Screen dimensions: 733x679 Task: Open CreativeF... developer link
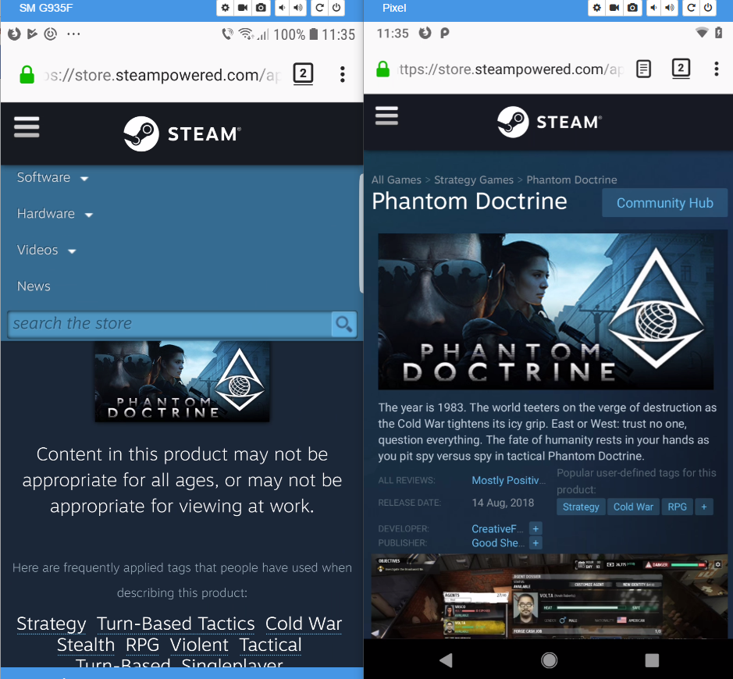497,528
